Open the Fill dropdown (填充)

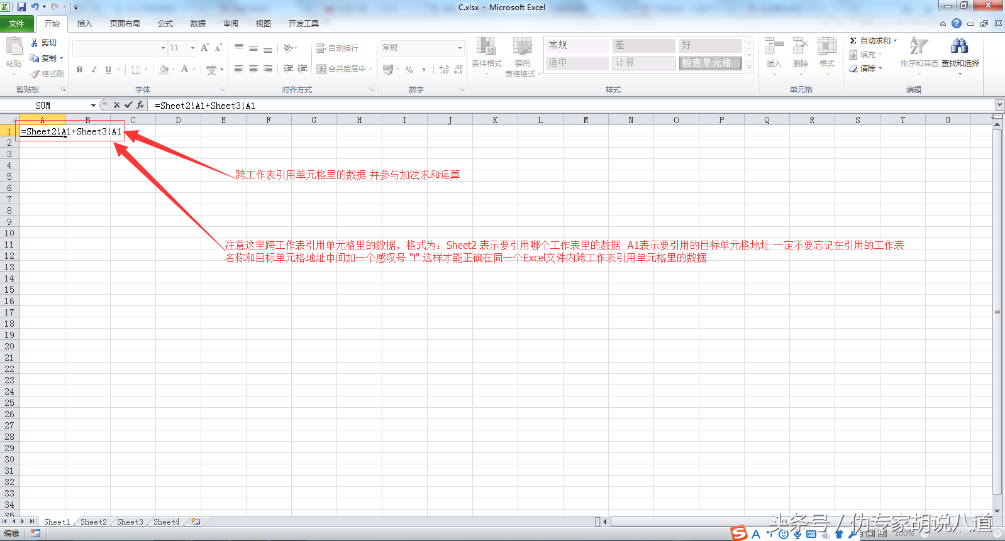click(x=865, y=55)
